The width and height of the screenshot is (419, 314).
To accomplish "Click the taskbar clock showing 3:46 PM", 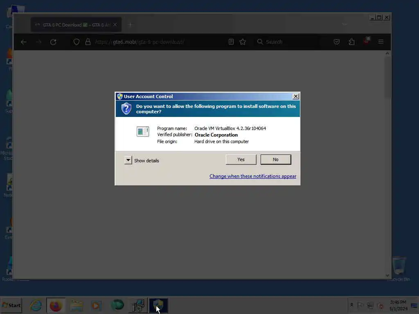I will (398, 305).
